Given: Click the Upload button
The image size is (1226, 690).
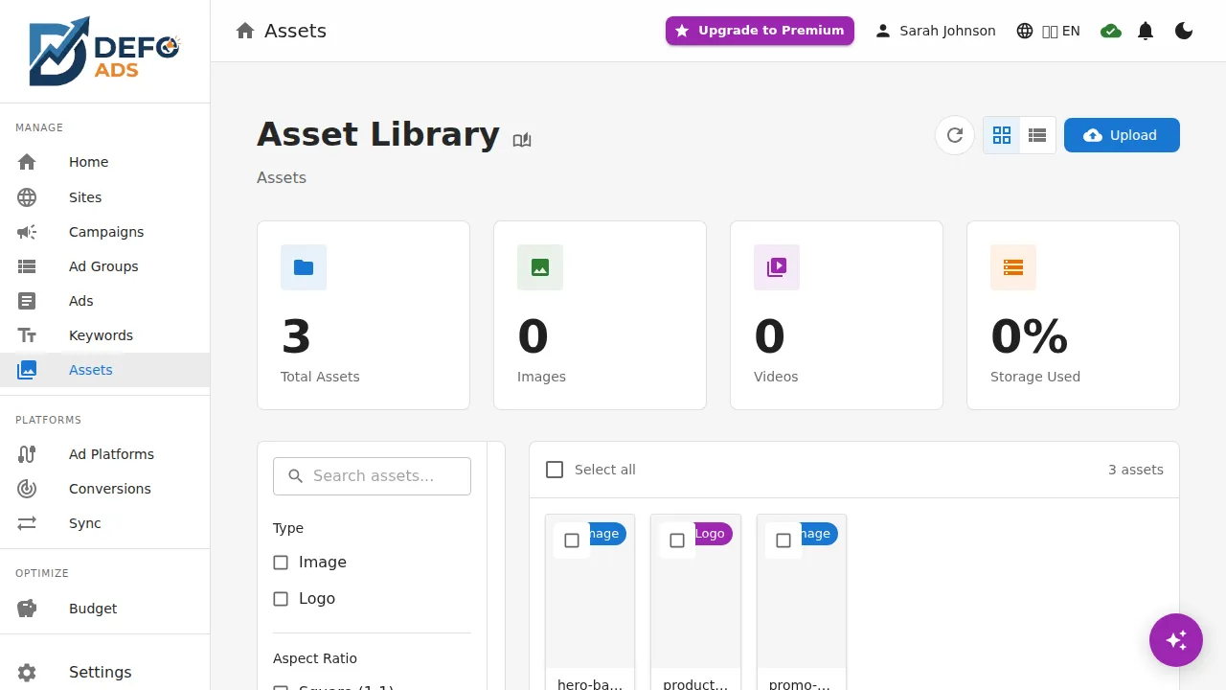Looking at the screenshot, I should pyautogui.click(x=1122, y=135).
